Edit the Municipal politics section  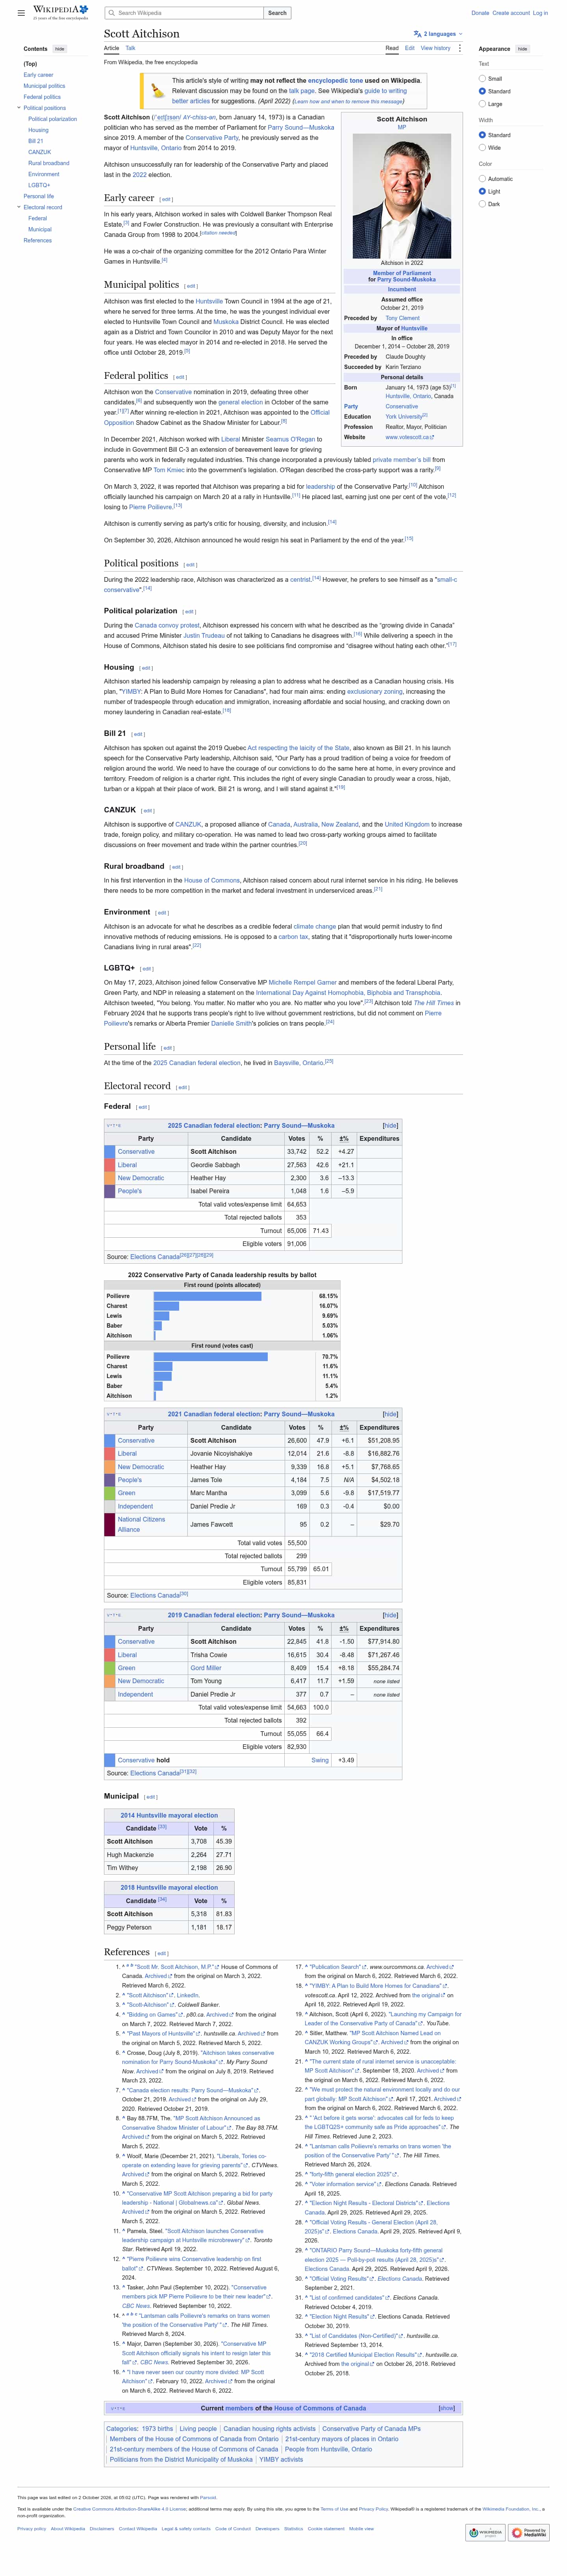coord(191,286)
